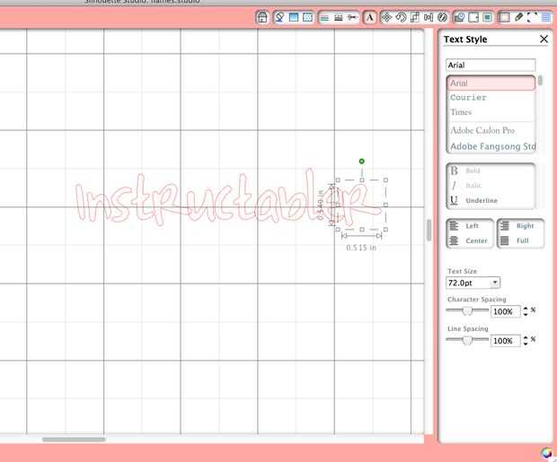
Task: Click the 72.0pt text size field
Action: pyautogui.click(x=468, y=283)
